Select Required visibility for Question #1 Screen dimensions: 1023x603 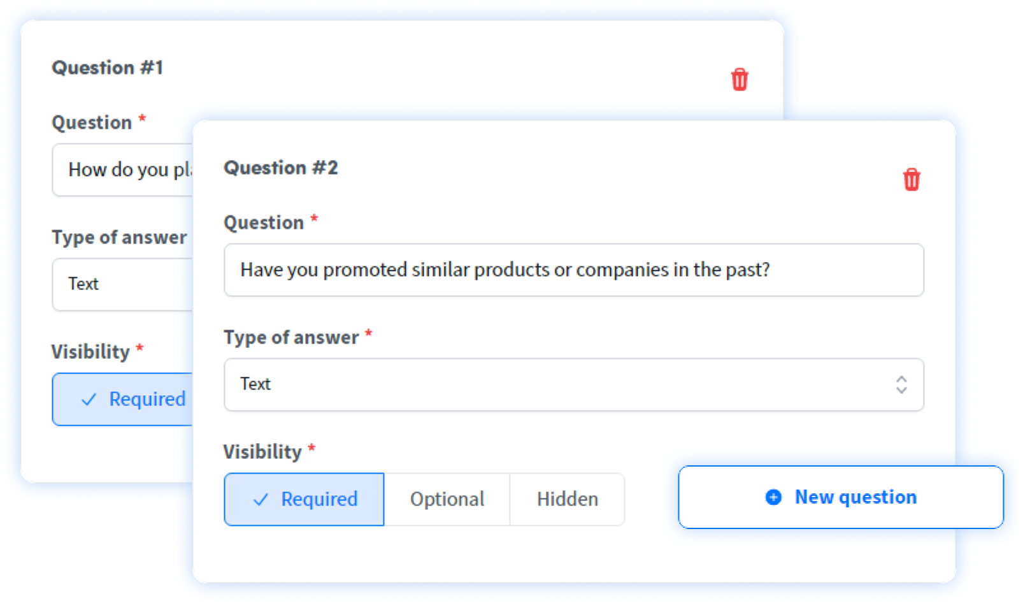[122, 399]
